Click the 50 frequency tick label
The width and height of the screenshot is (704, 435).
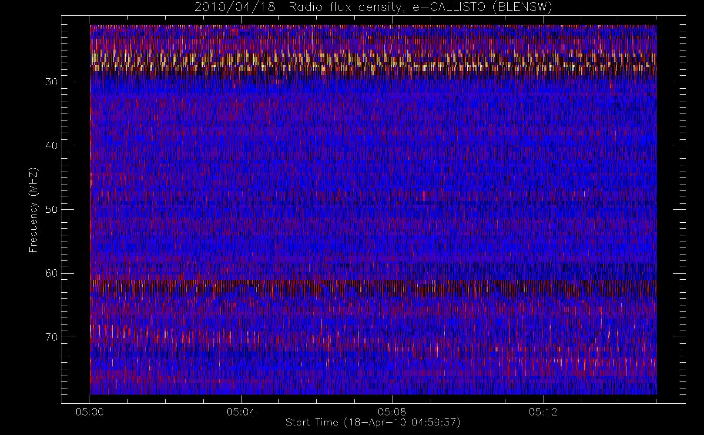[51, 210]
